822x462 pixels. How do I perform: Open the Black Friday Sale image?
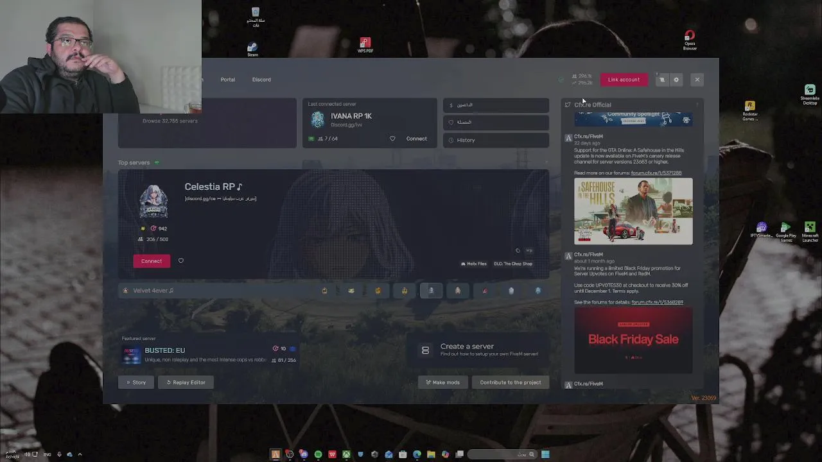click(x=633, y=340)
